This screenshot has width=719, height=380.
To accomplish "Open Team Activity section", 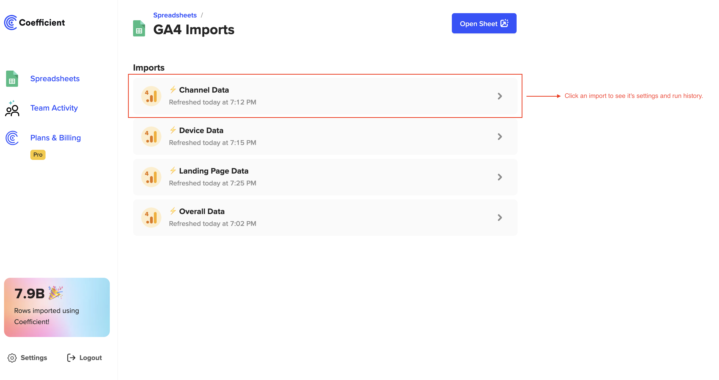I will tap(54, 108).
